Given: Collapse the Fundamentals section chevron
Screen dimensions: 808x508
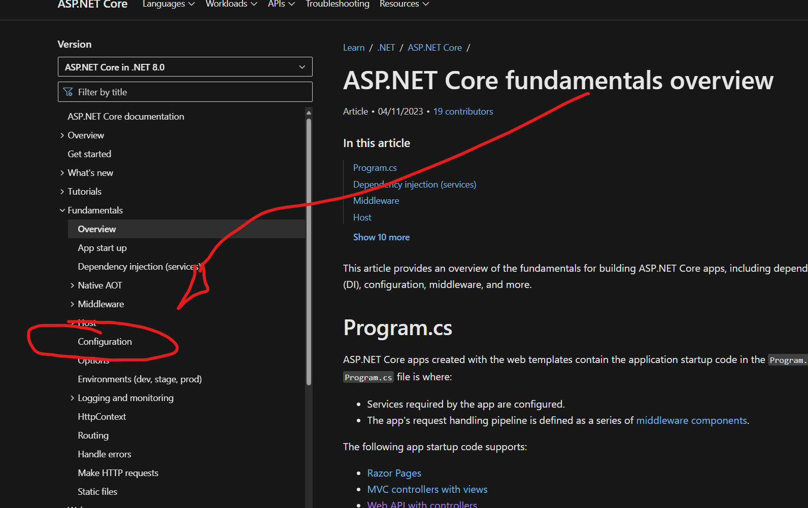Looking at the screenshot, I should [62, 210].
